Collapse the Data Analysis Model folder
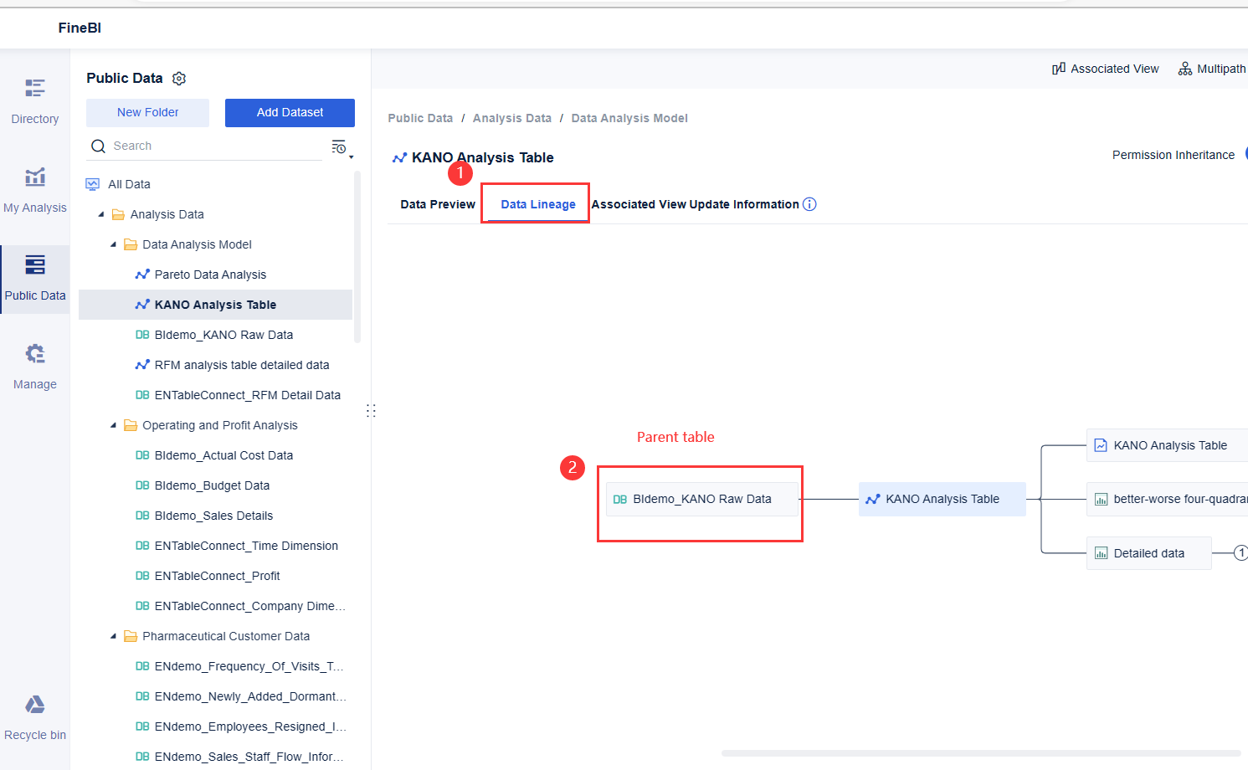 [x=114, y=245]
